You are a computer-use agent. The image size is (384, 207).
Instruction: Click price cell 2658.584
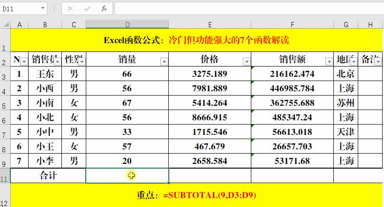(210, 161)
